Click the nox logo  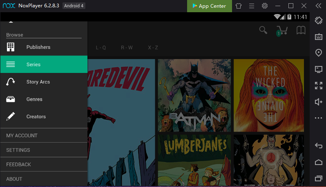[x=9, y=6]
